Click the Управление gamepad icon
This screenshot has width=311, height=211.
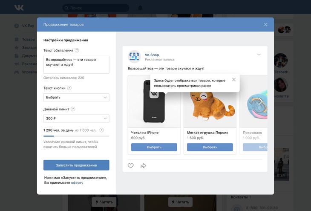pyautogui.click(x=17, y=72)
